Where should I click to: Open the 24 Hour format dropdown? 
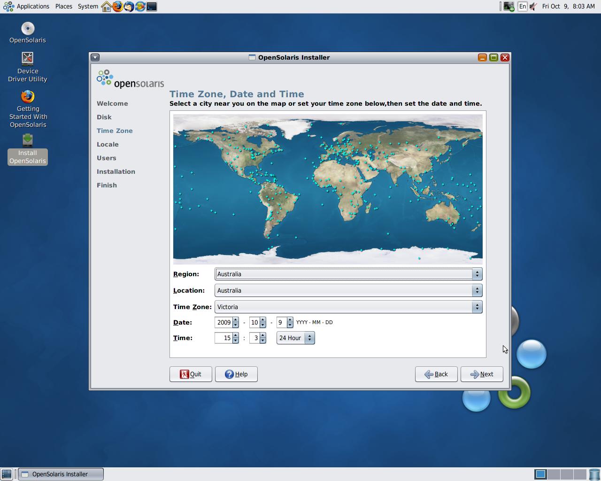pos(295,338)
